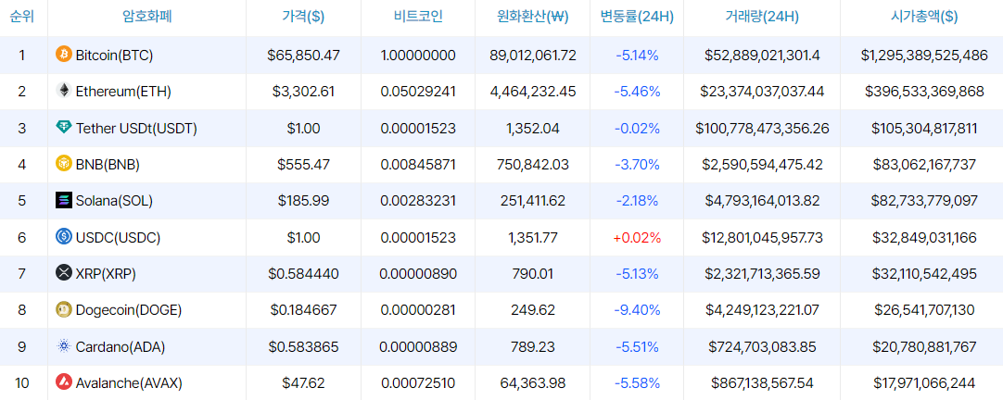Screen dimensions: 1003x400
Task: Select volume $52,889,021,301.4
Action: [x=762, y=55]
